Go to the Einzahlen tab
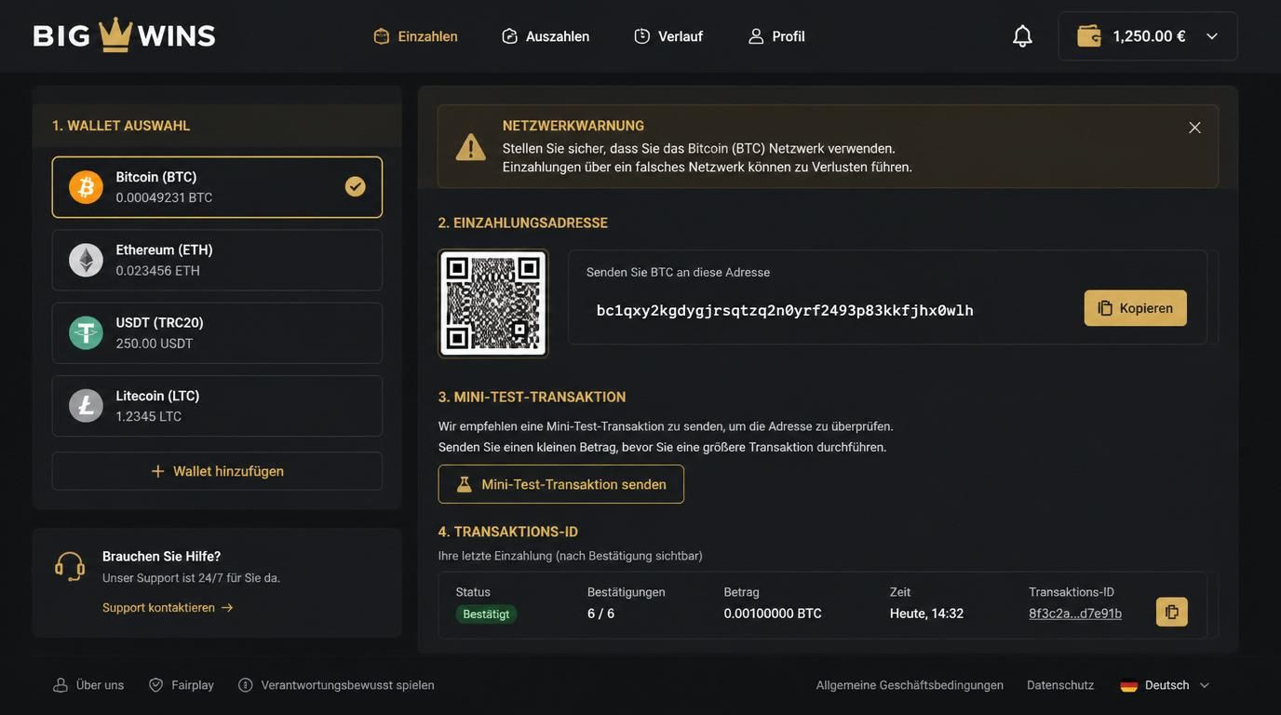The width and height of the screenshot is (1281, 715). tap(415, 36)
